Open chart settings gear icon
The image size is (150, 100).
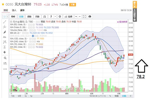coord(60,16)
